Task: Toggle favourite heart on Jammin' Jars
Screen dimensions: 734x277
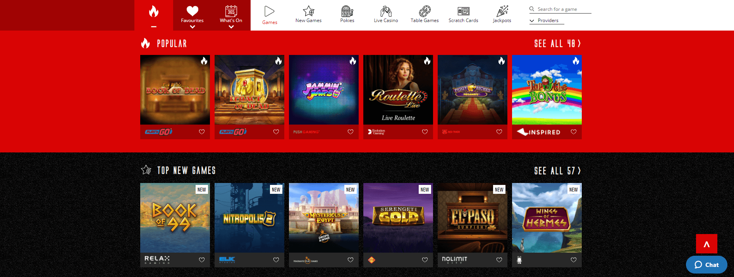Action: 351,132
